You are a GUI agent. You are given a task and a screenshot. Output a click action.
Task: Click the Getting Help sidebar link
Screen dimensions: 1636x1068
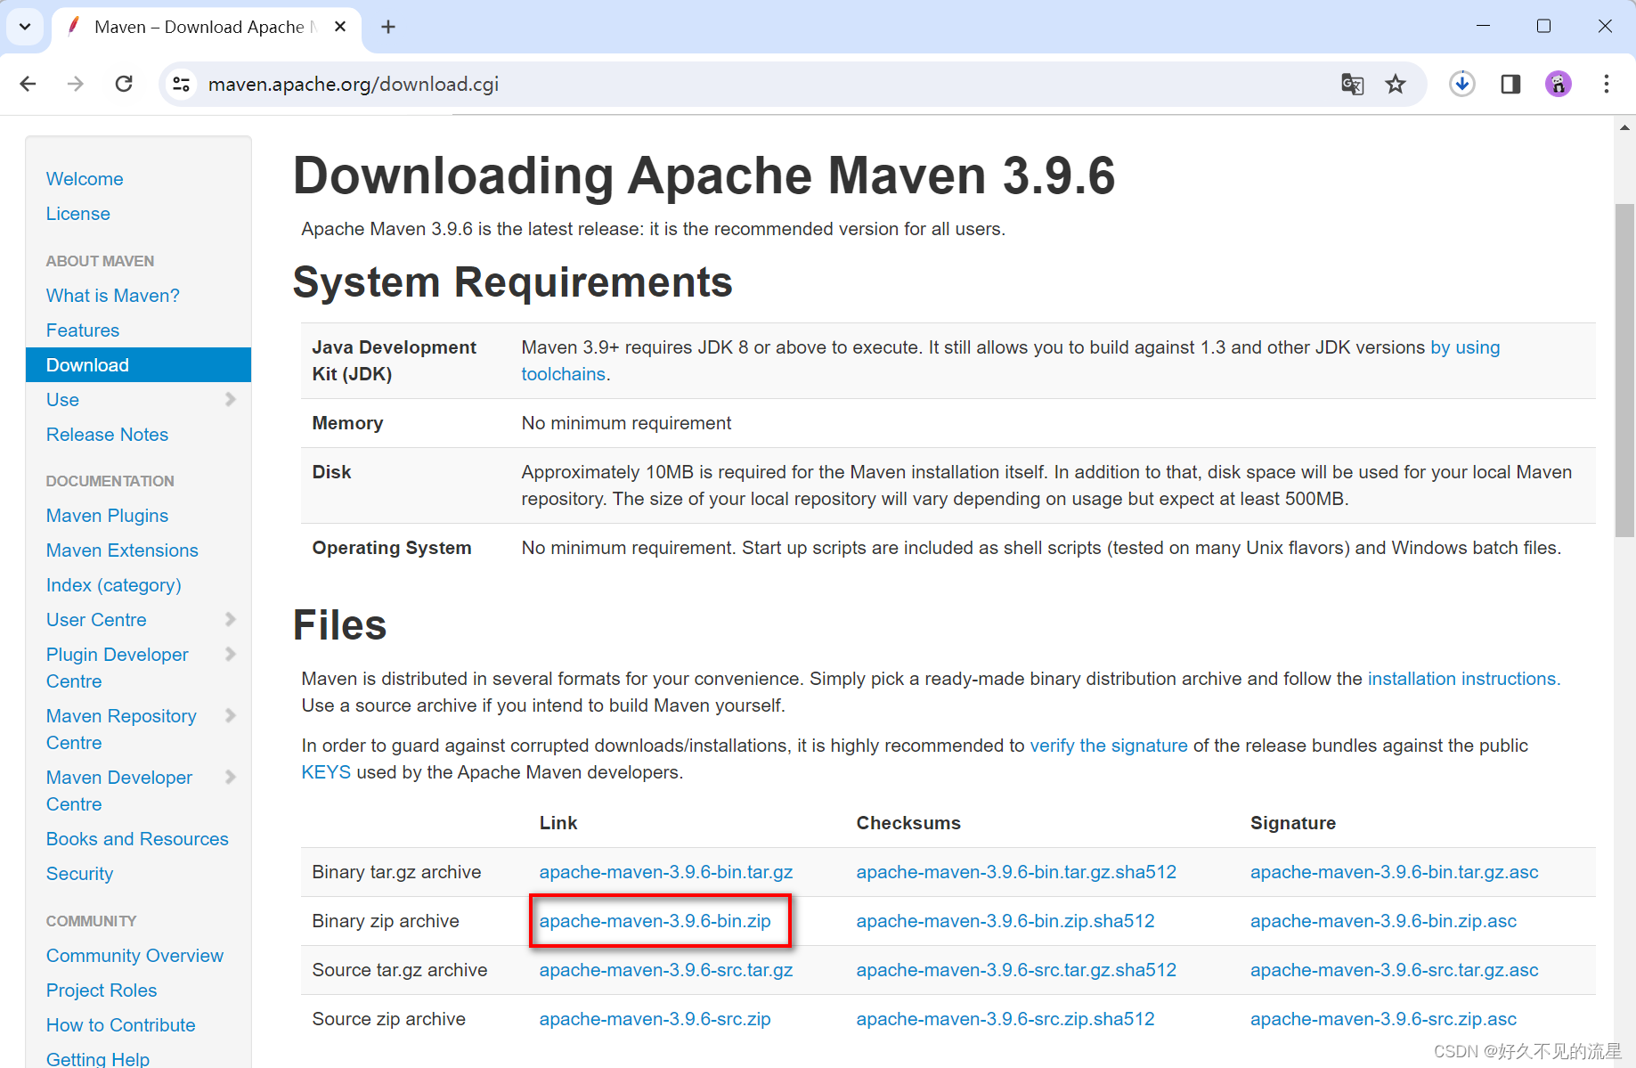(x=98, y=1059)
